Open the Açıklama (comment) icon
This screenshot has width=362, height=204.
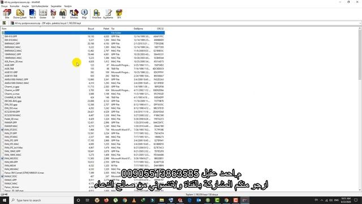click(x=108, y=14)
